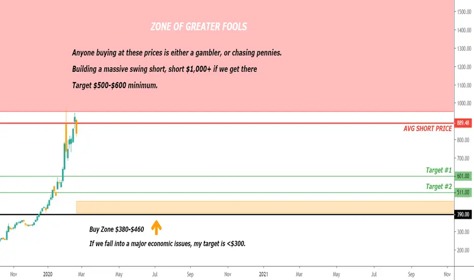Select the 1000.00 price axis tick

tap(464, 103)
